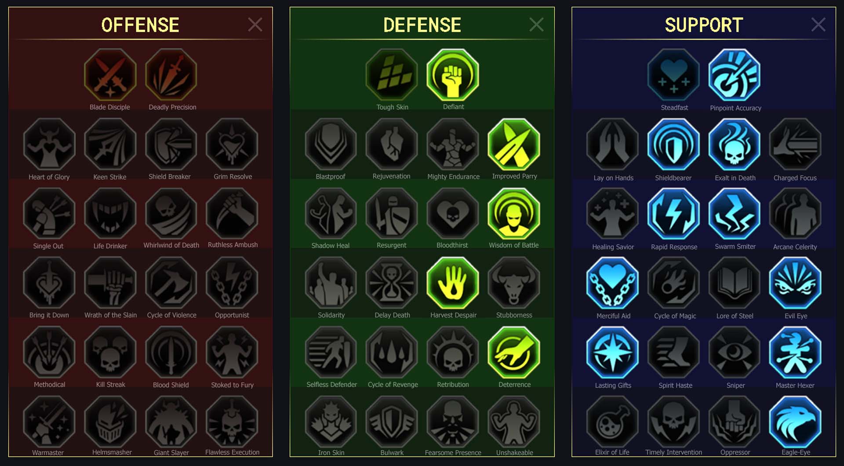
Task: Close the Defense mastery panel
Action: click(x=536, y=25)
